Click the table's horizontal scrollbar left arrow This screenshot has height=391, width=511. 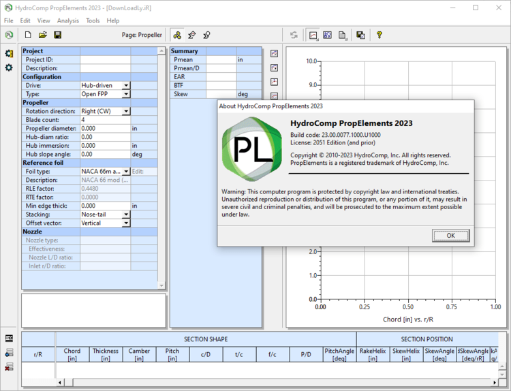60,382
